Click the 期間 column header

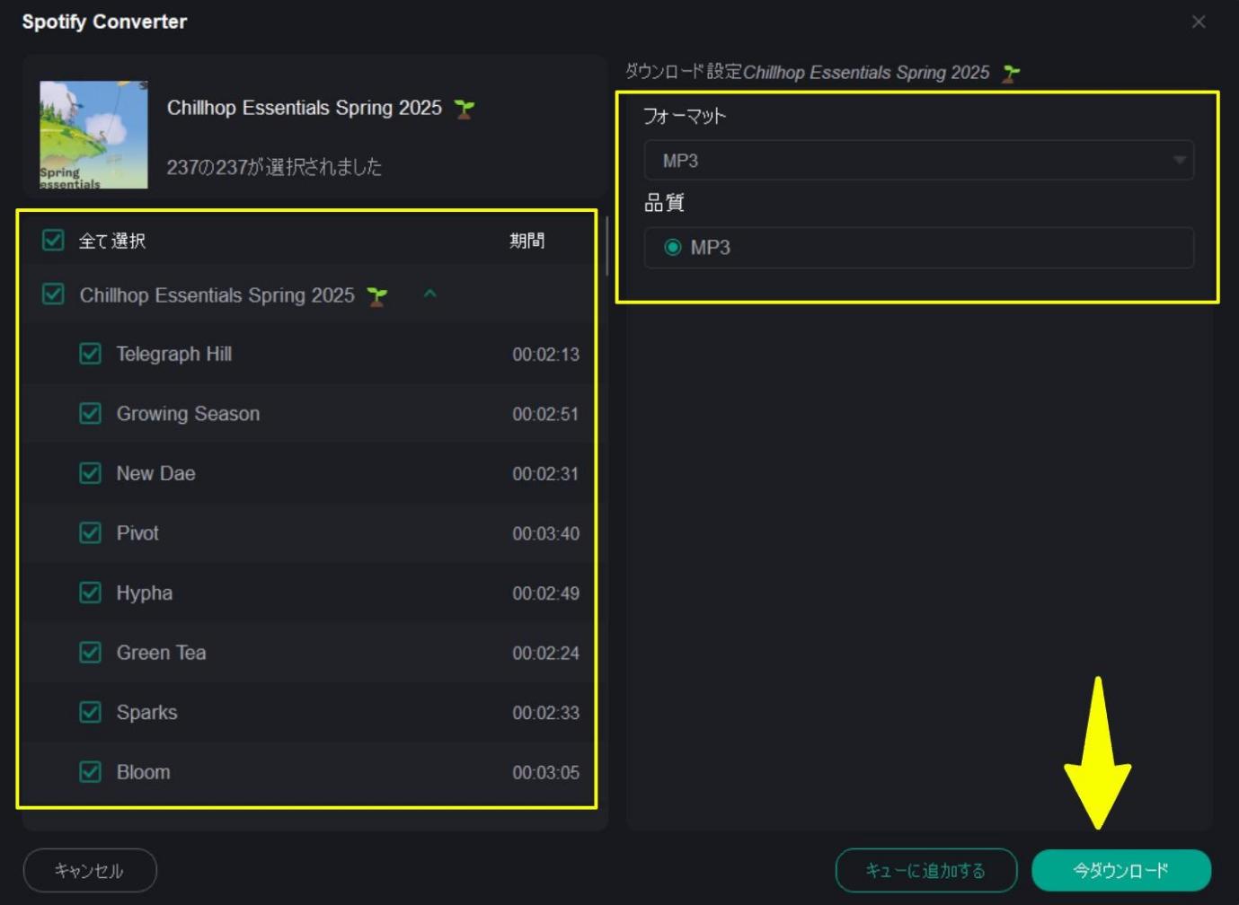[x=527, y=240]
